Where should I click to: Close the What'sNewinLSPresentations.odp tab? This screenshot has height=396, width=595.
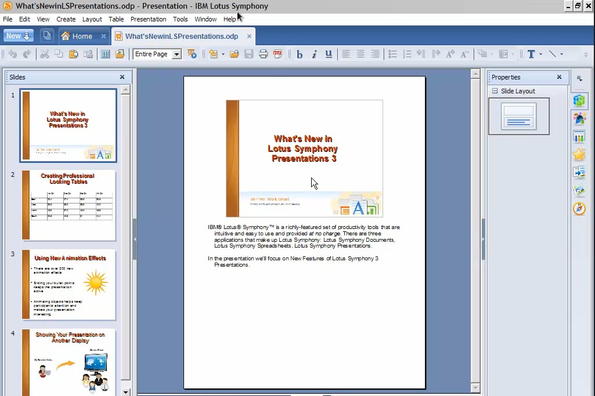pyautogui.click(x=249, y=36)
